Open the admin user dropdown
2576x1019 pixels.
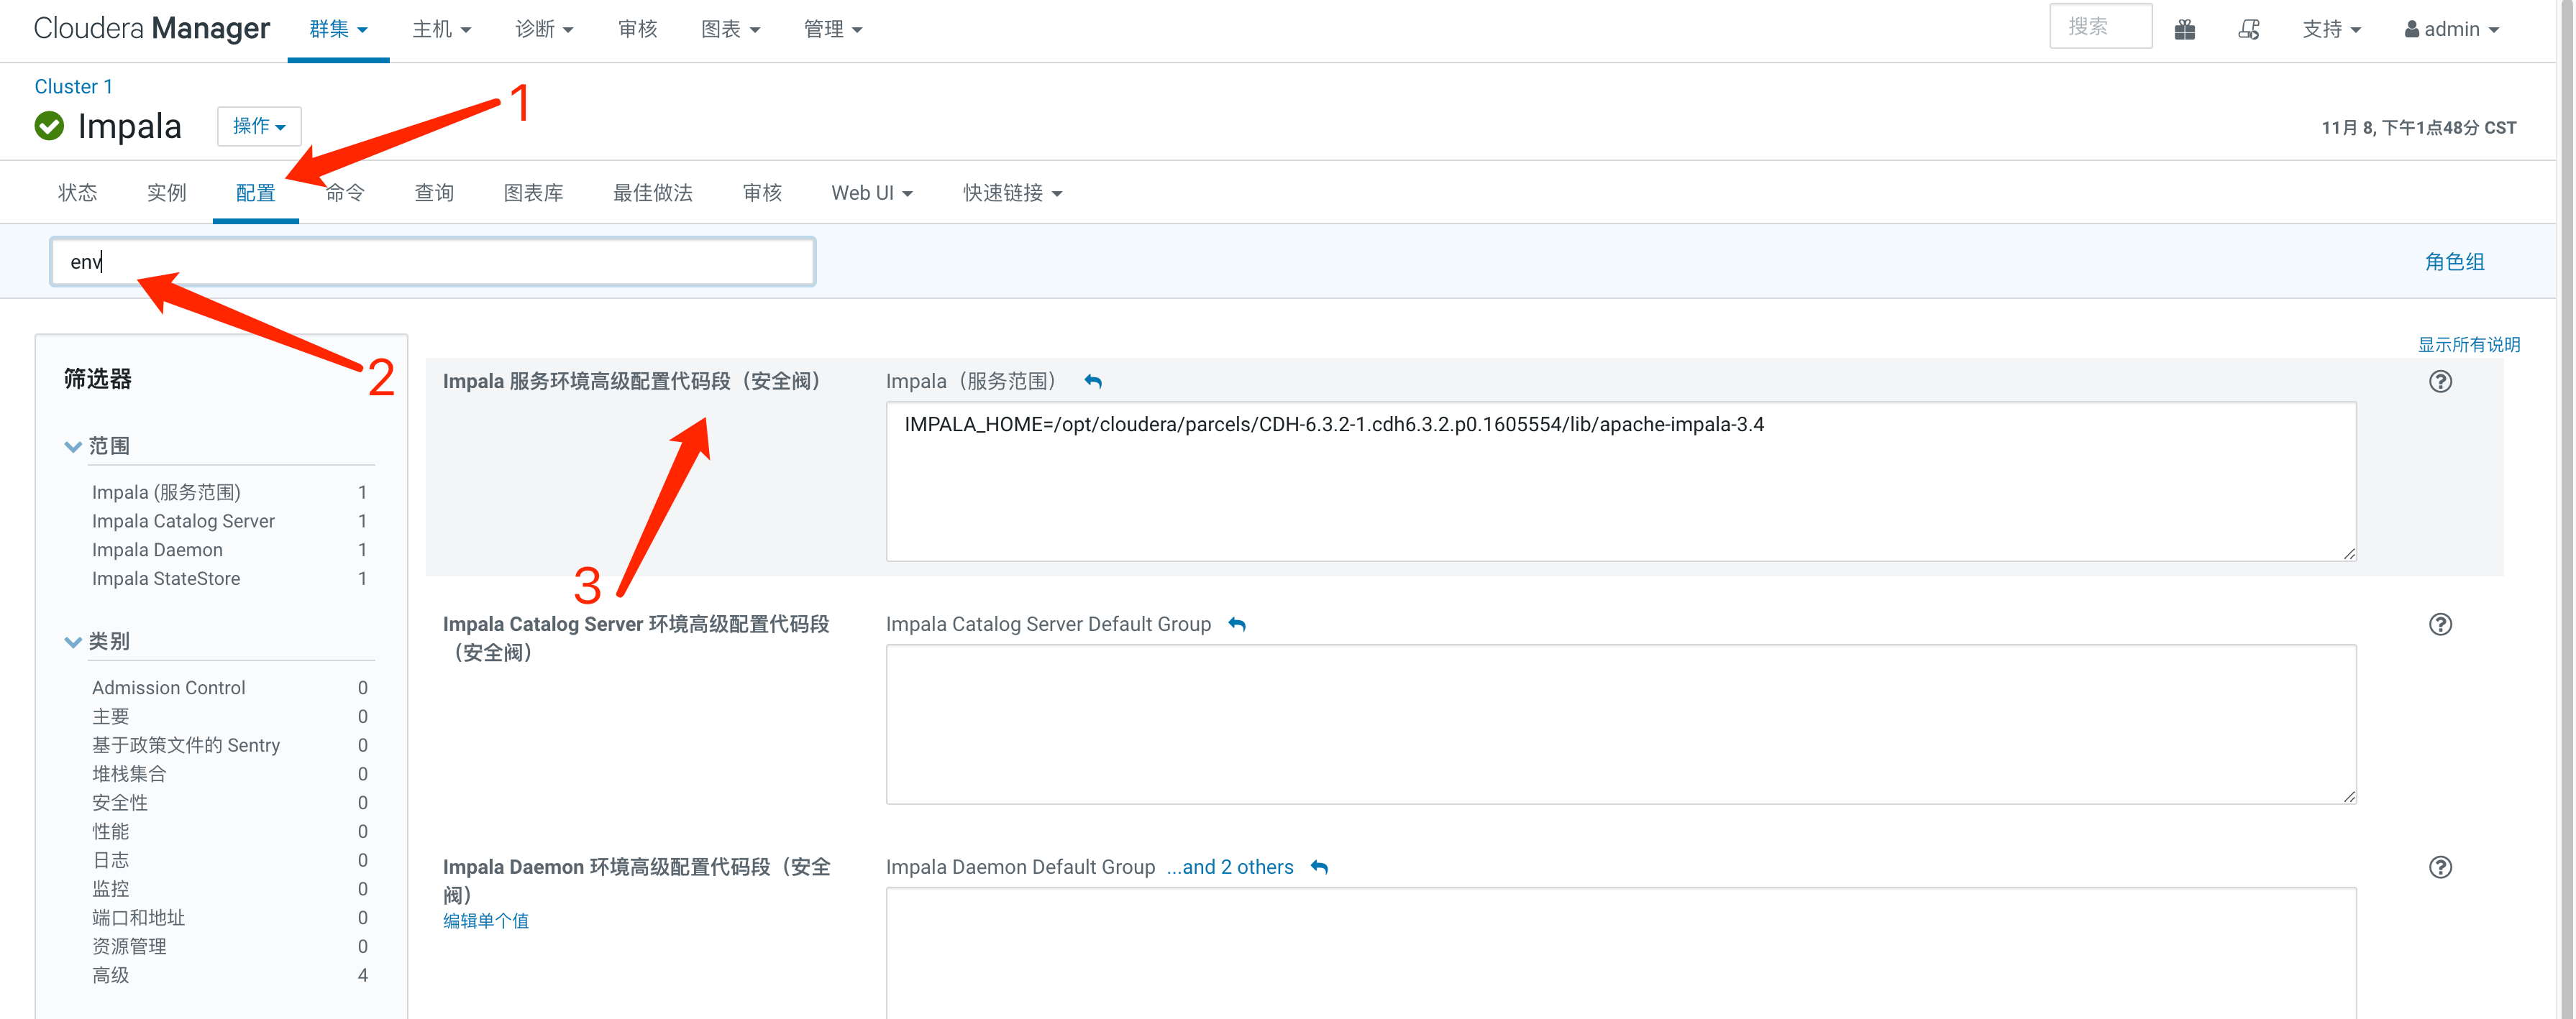(2451, 30)
